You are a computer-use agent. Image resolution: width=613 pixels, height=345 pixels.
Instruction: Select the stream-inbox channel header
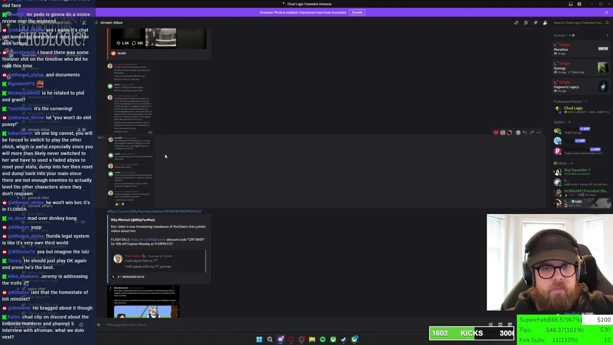click(x=111, y=23)
